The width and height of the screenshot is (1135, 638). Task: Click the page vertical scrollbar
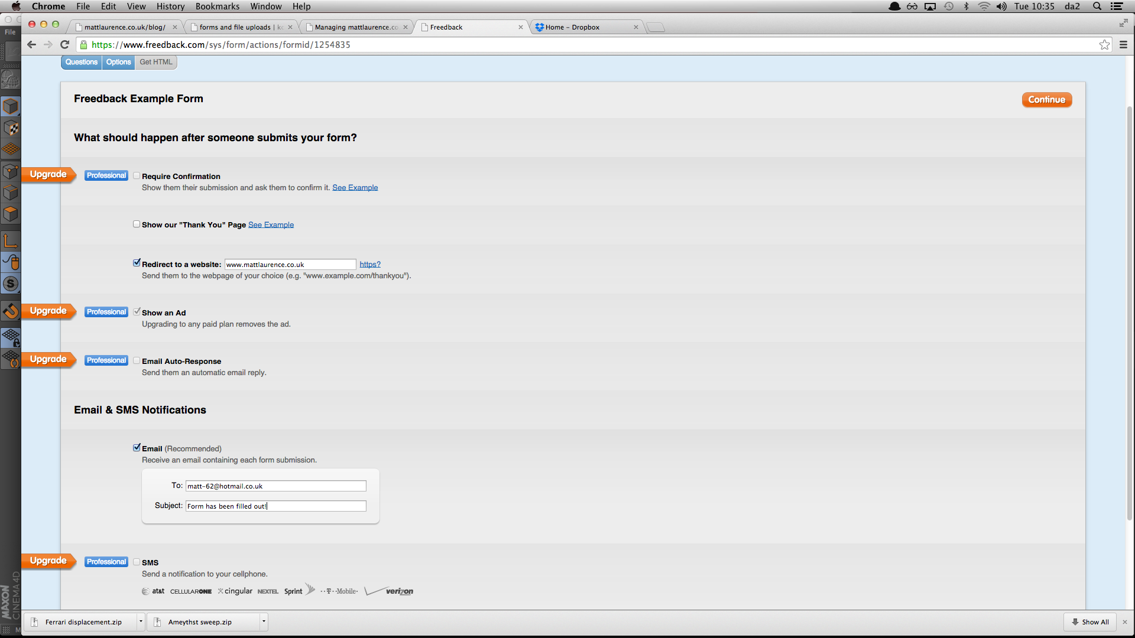(1129, 313)
